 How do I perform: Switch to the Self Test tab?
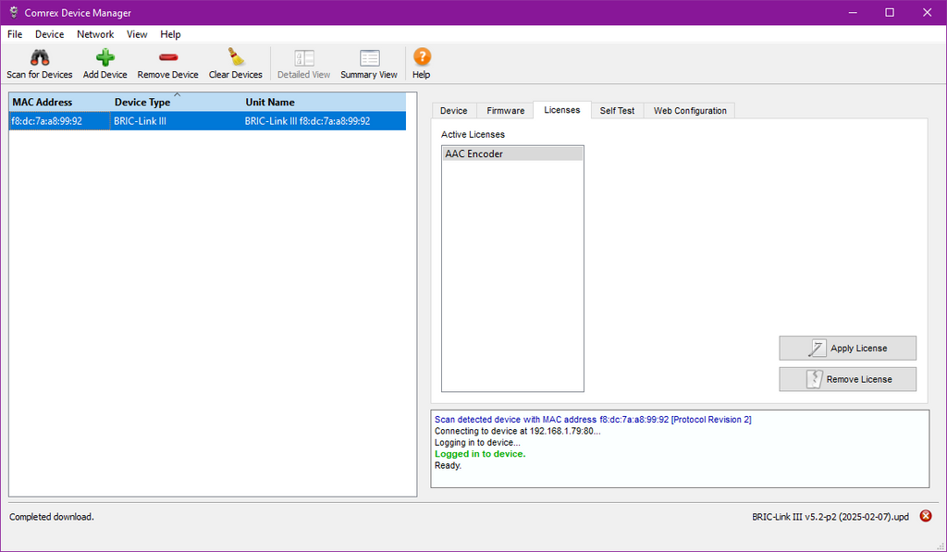pos(617,111)
